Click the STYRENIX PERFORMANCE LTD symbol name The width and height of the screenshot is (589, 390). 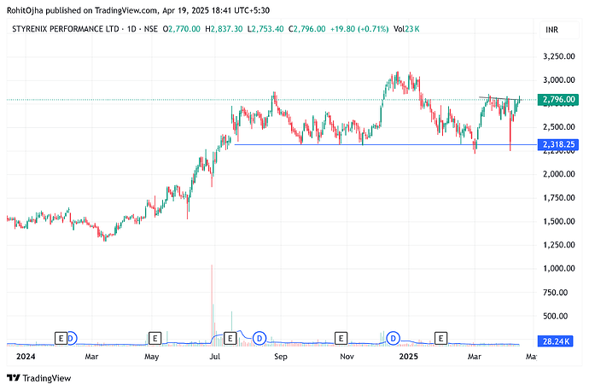tap(66, 29)
